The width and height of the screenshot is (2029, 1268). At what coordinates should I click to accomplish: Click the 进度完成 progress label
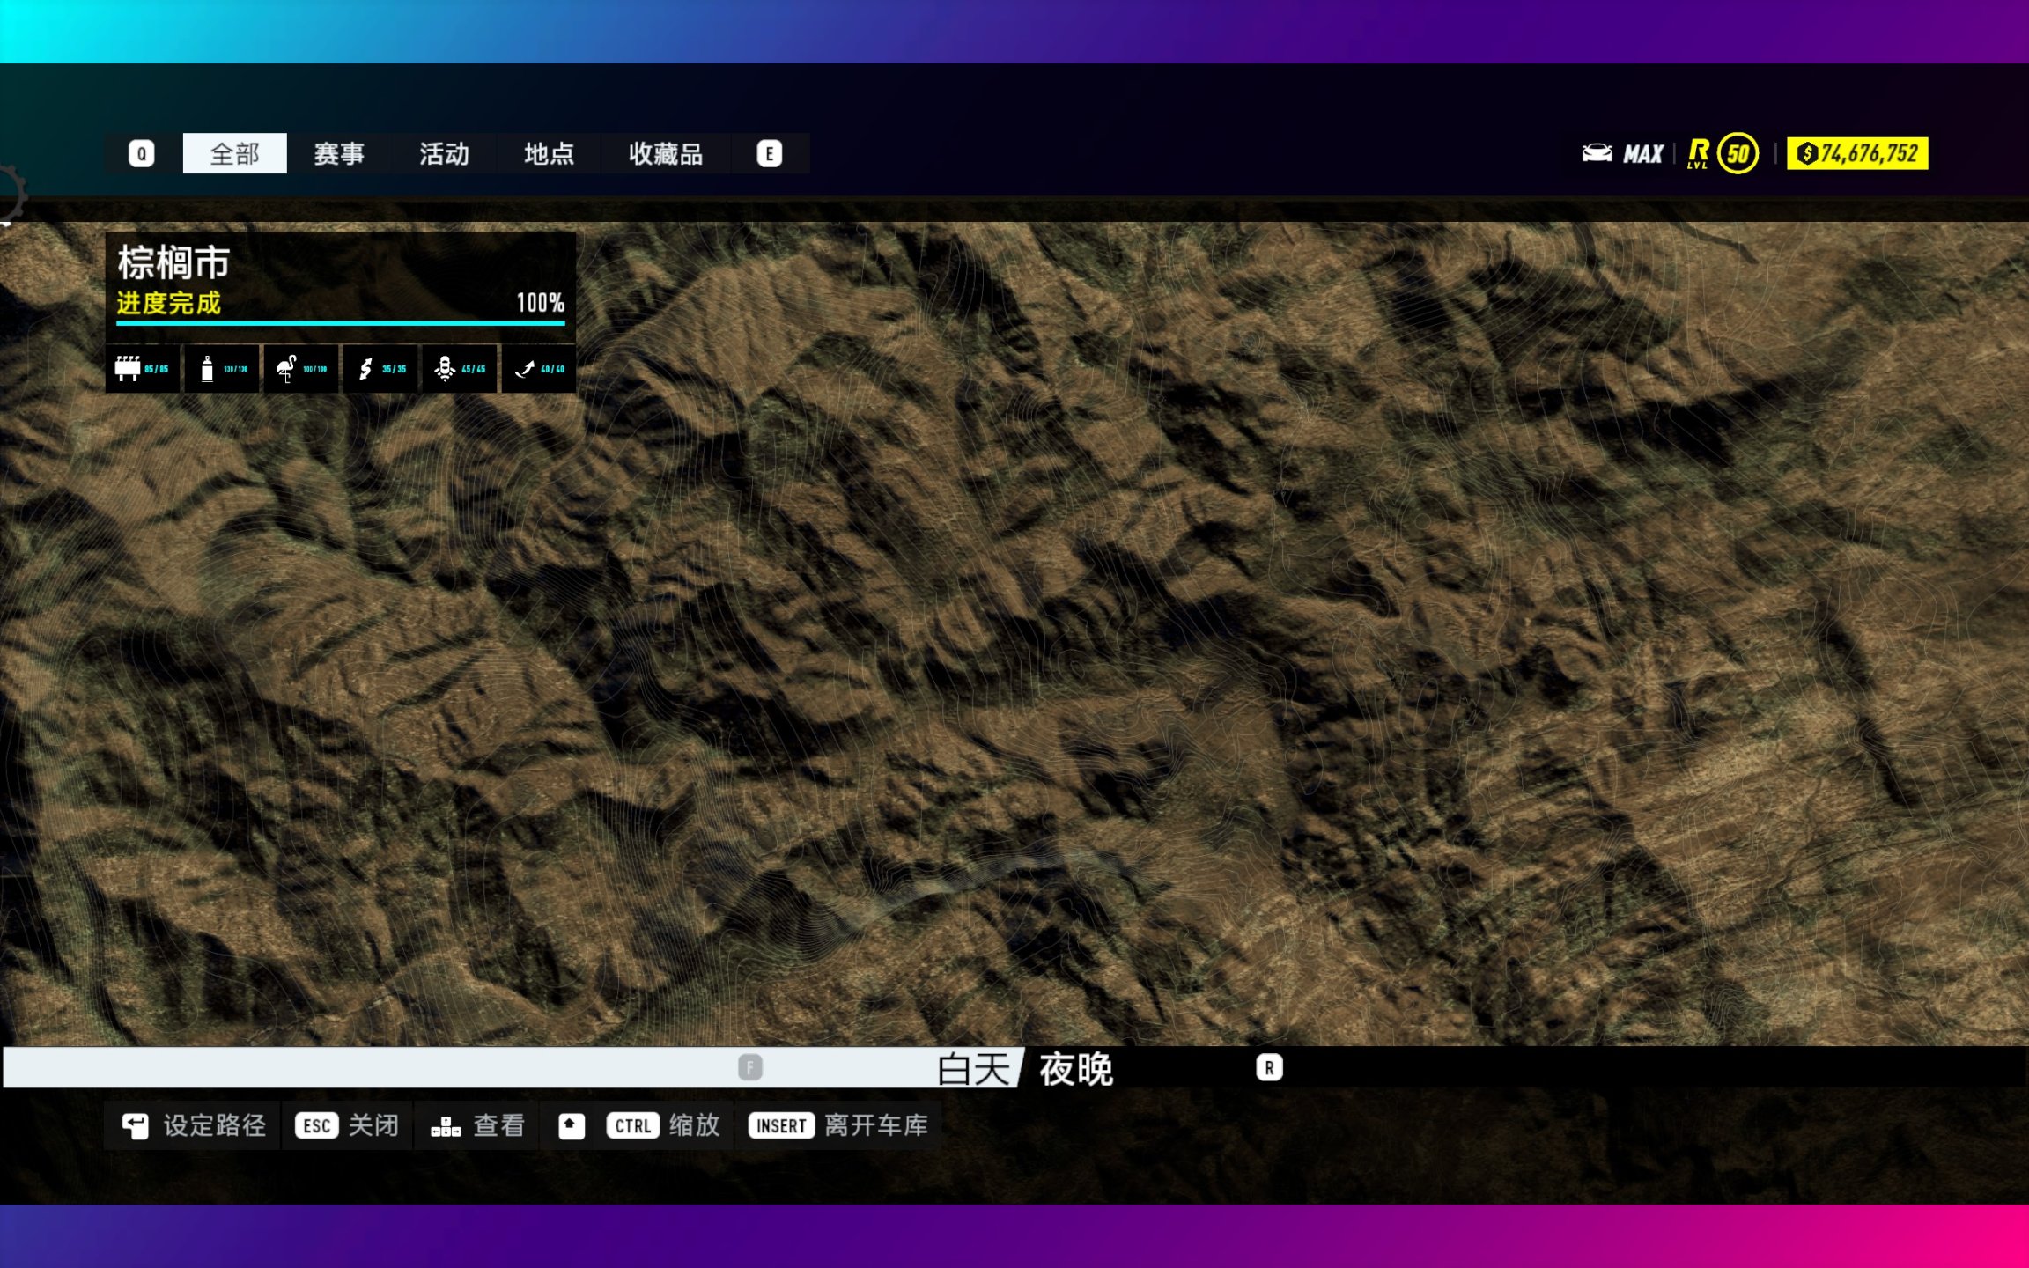pyautogui.click(x=169, y=304)
